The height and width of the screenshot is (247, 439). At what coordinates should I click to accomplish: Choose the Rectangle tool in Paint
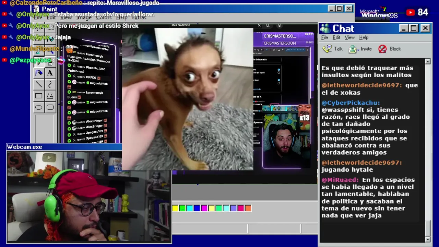pyautogui.click(x=39, y=96)
